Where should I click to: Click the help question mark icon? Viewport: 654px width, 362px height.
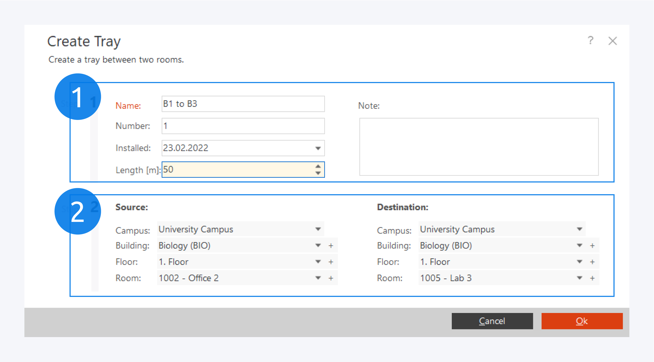tap(590, 40)
